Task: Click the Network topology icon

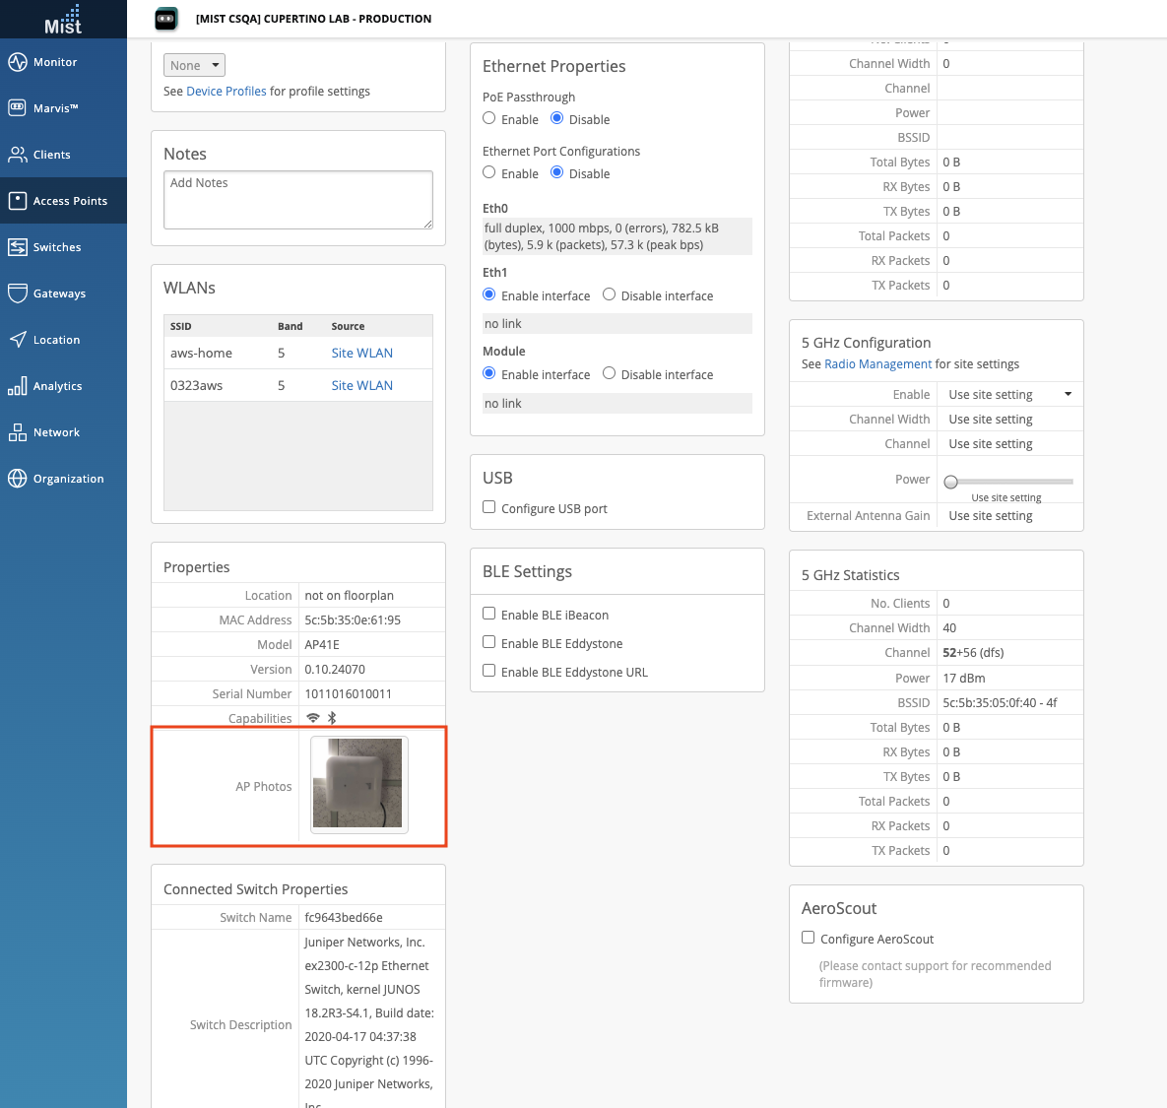Action: [x=18, y=432]
